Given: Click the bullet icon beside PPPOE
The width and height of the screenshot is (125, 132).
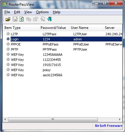Looking at the screenshot, I should coord(8,44).
